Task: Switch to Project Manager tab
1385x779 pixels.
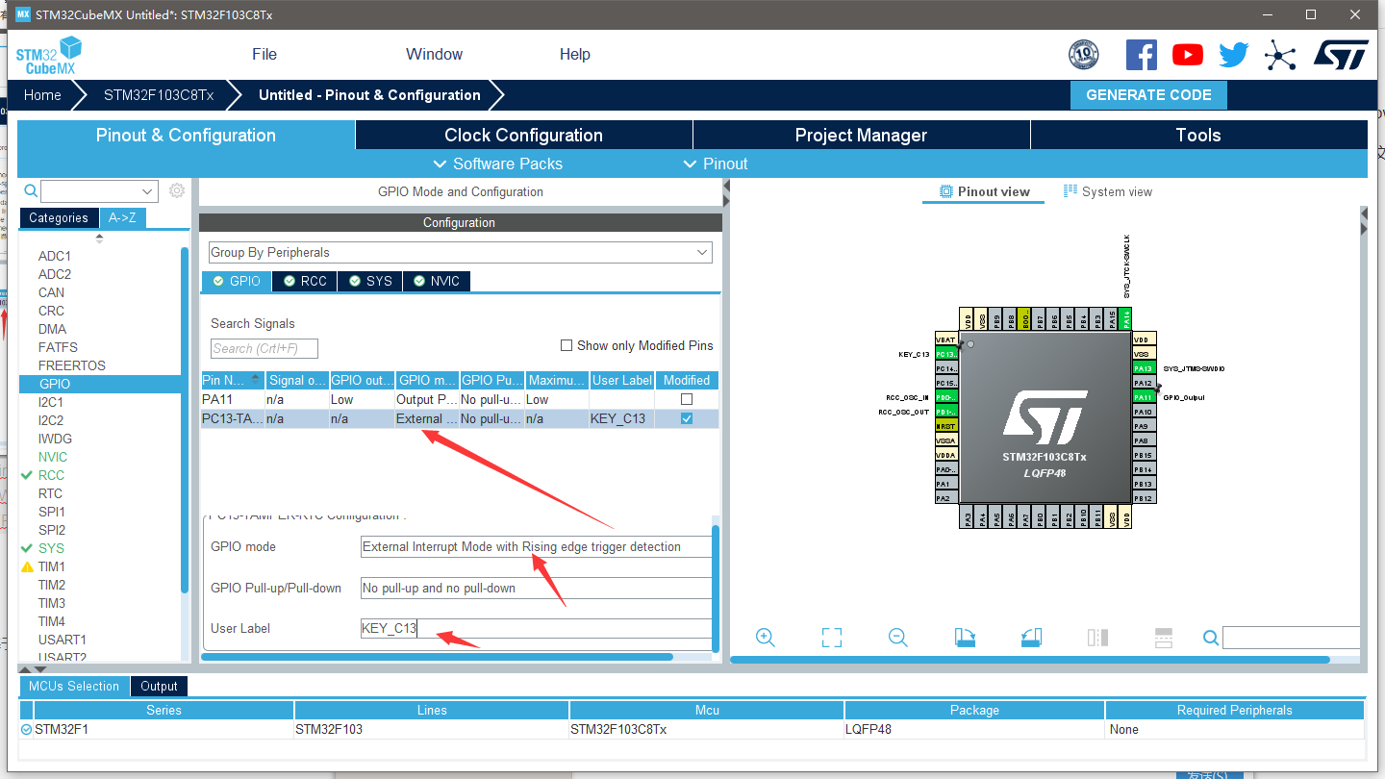Action: [861, 135]
